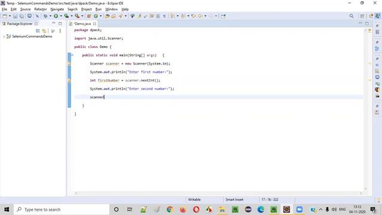Select the SeleniumCommandsDemo project

coord(32,36)
